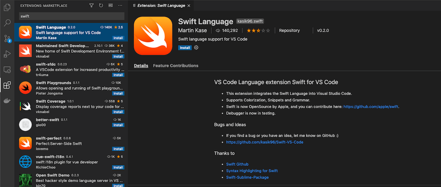Clear extensions search results icon
Viewport: 441px width, 187px height.
coord(111,5)
